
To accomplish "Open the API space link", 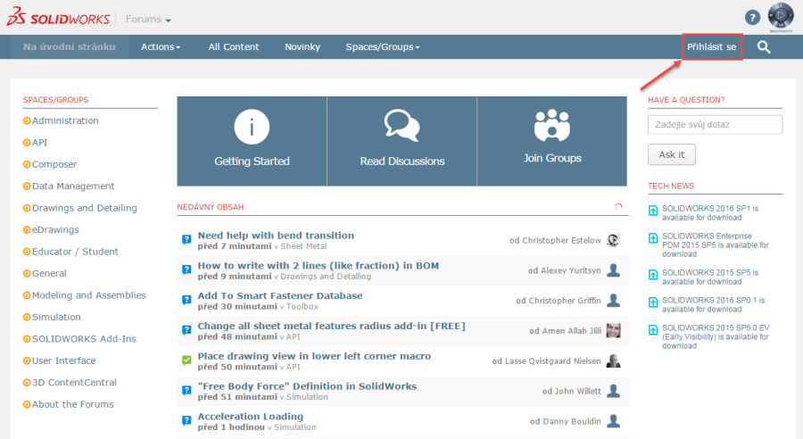I will [39, 143].
